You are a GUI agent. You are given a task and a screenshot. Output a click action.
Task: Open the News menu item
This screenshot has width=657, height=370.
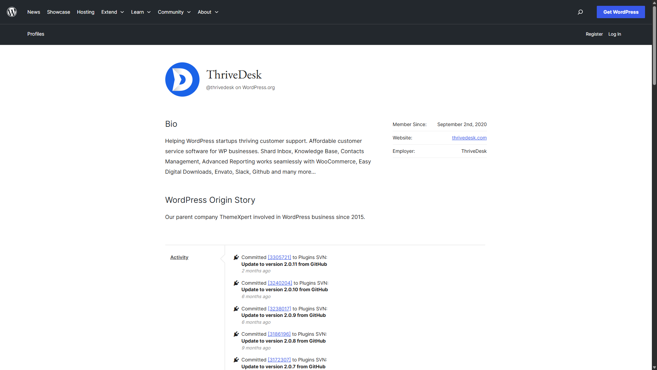[x=34, y=12]
